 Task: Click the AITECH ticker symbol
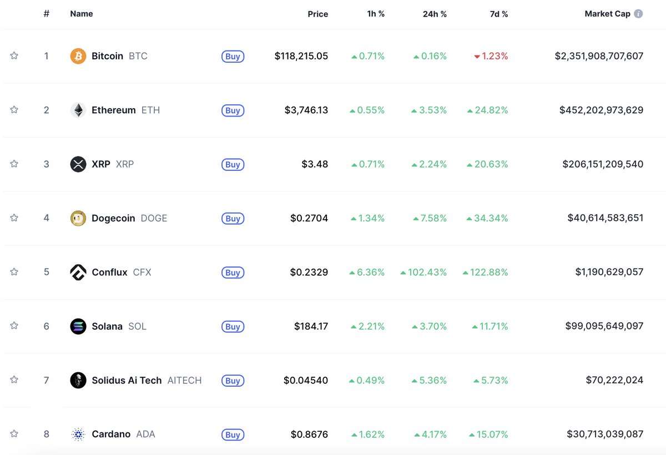coord(185,380)
